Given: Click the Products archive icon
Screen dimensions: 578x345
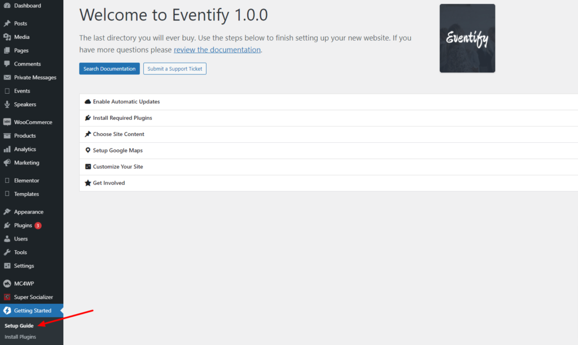Looking at the screenshot, I should [7, 136].
